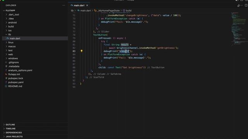Click the lib segment in breadcrumb
The height and width of the screenshot is (139, 248).
[x=72, y=10]
